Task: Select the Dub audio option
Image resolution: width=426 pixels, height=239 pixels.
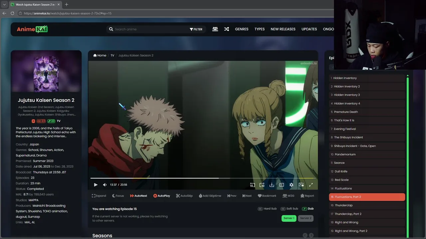Action: point(308,209)
